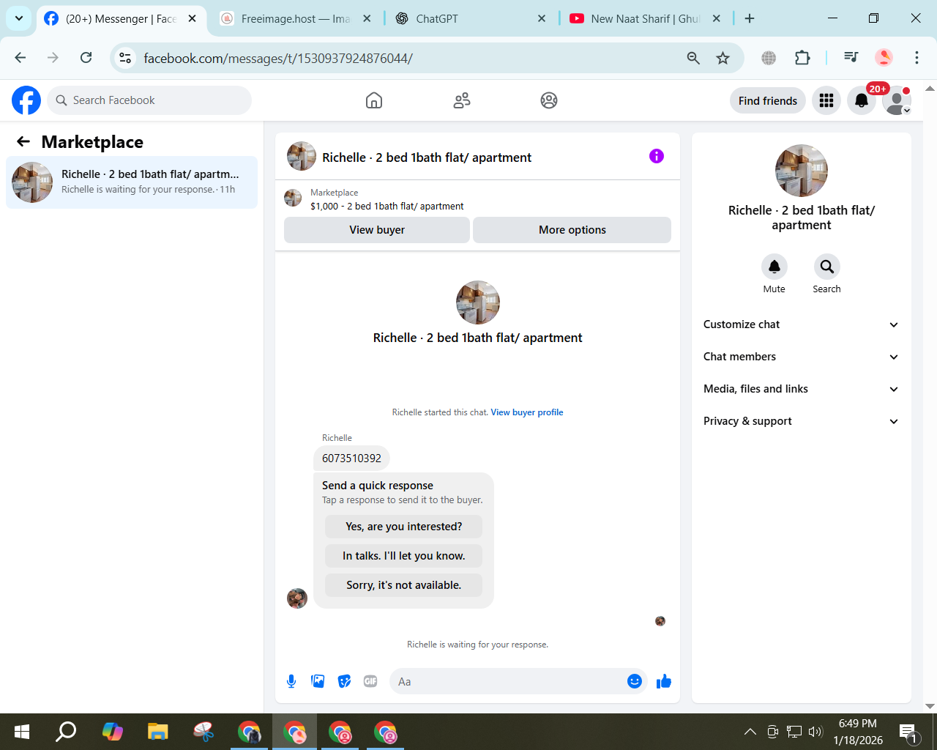Send a thumbs up like

664,681
